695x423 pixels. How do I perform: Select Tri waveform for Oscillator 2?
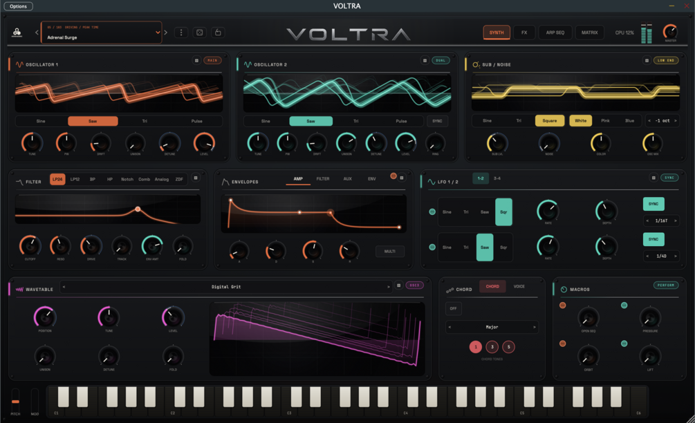click(355, 121)
